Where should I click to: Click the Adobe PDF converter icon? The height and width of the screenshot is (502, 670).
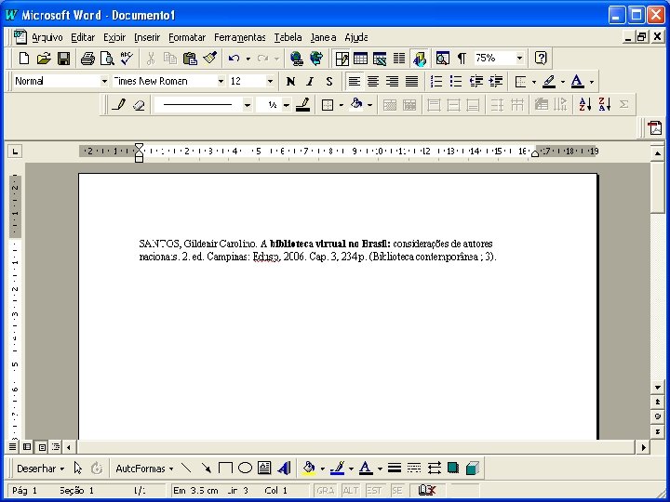654,128
